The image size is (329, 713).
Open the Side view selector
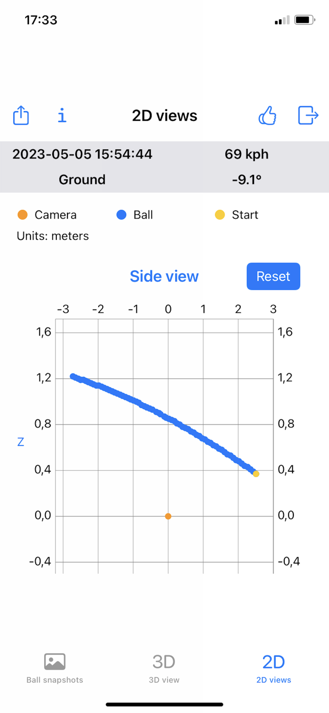[164, 276]
